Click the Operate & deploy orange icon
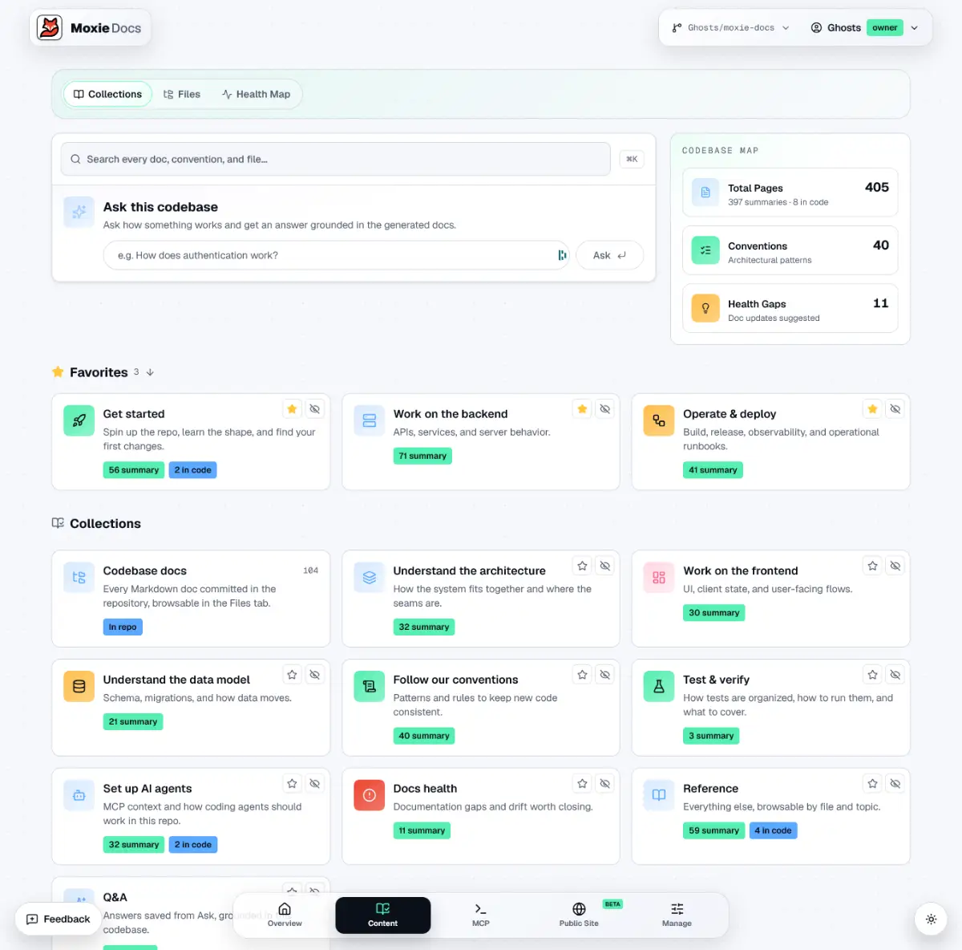 [659, 420]
